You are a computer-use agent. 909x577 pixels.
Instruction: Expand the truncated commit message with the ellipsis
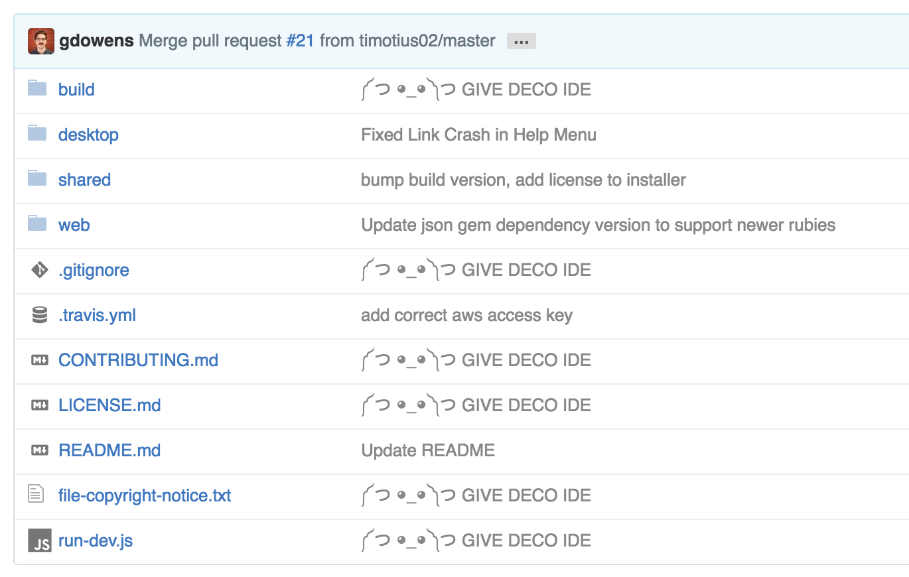(522, 40)
